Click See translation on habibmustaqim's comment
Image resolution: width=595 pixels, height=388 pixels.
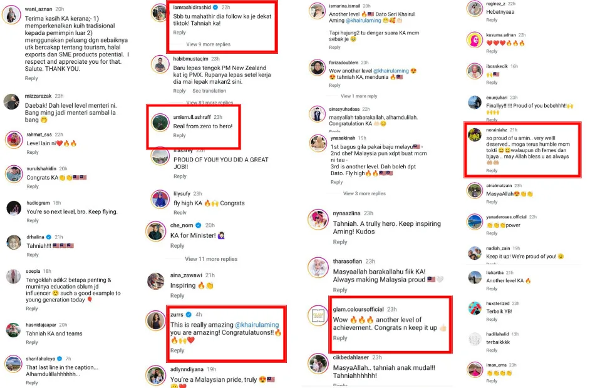point(209,91)
